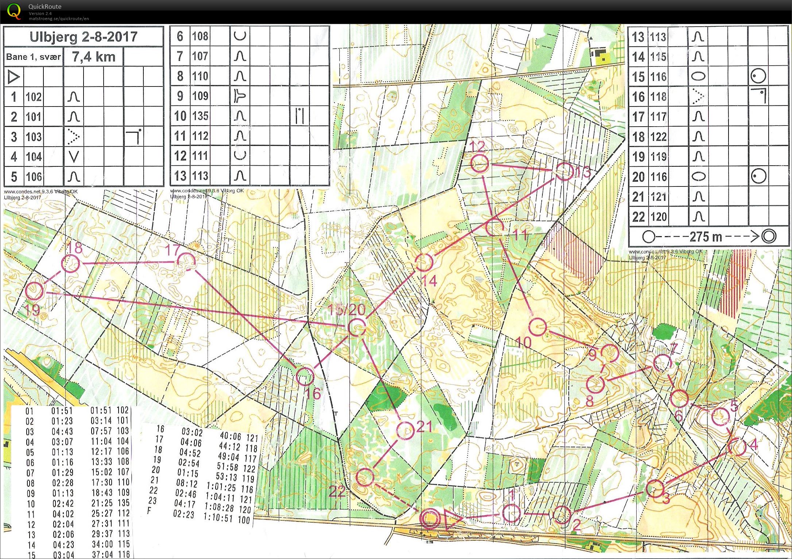
Task: Click the Version 2.4 label
Action: click(40, 14)
